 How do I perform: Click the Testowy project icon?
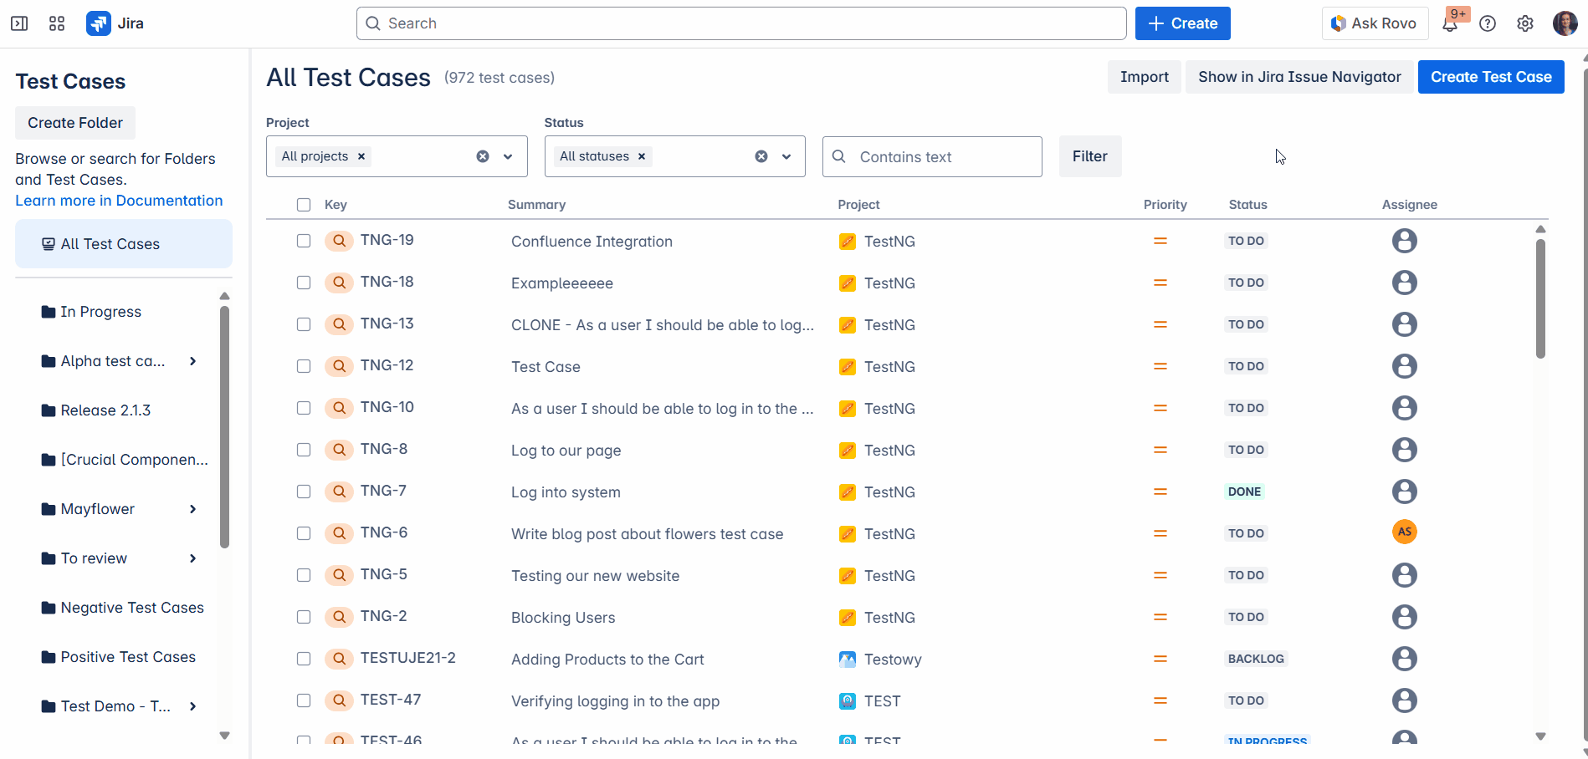pos(848,660)
